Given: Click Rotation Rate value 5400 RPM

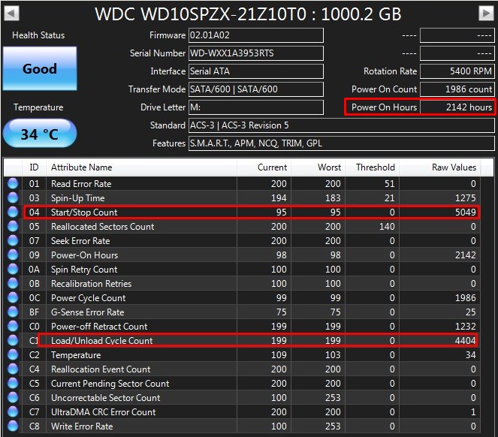Looking at the screenshot, I should [457, 71].
